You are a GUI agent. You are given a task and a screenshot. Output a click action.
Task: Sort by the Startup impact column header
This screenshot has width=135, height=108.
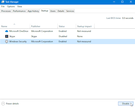(85, 26)
